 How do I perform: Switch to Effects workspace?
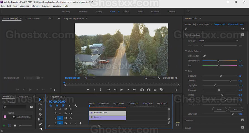(x=126, y=12)
